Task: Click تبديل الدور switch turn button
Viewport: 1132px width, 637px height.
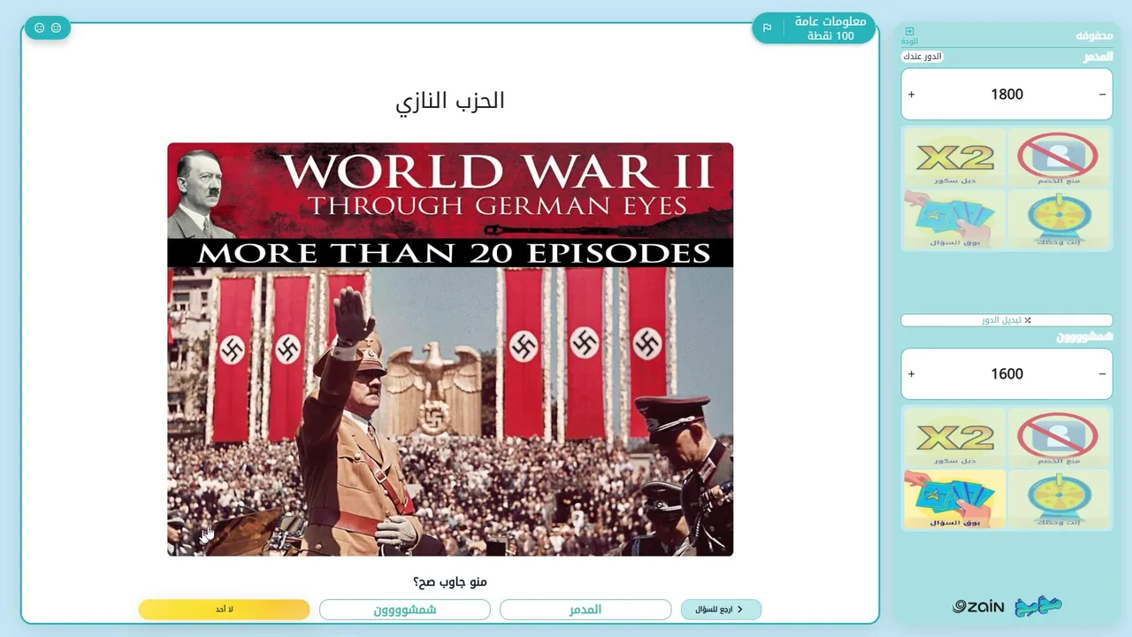Action: [1006, 320]
